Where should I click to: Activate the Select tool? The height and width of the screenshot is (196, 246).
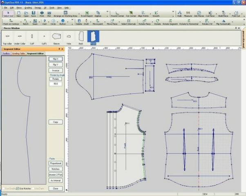(8, 14)
